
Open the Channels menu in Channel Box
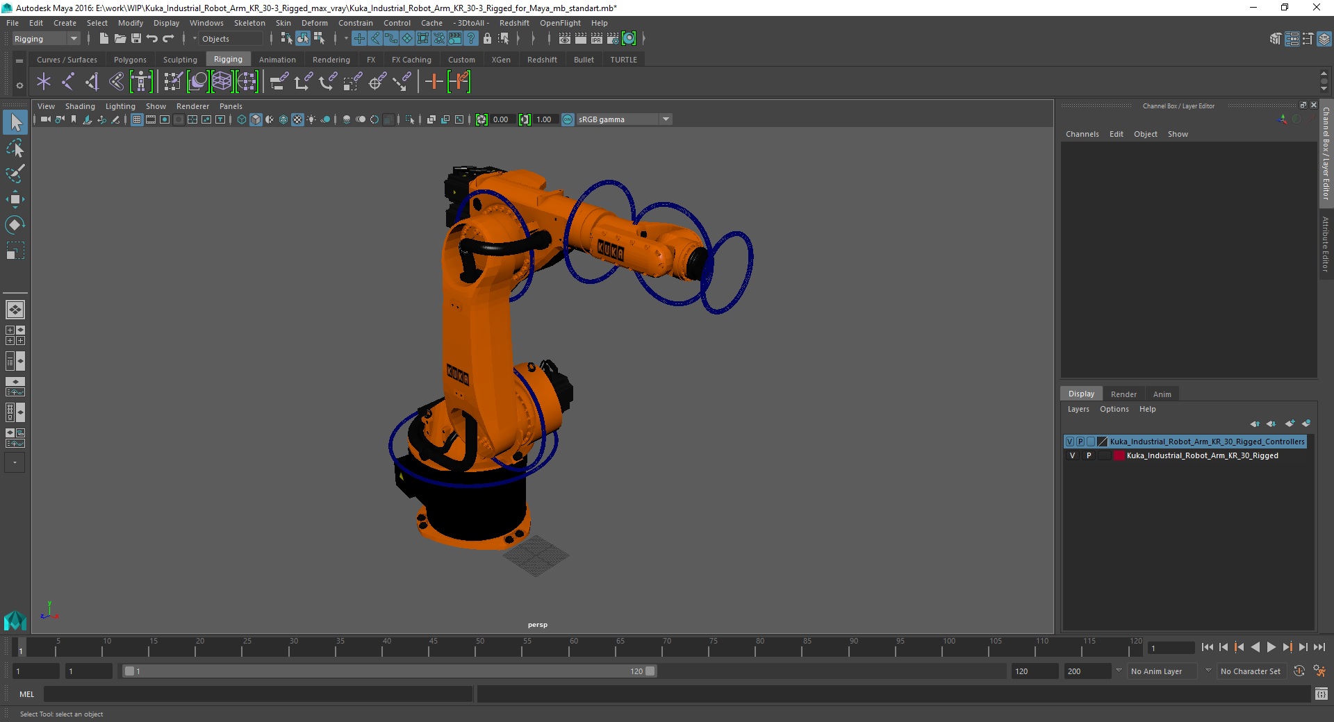click(1082, 135)
